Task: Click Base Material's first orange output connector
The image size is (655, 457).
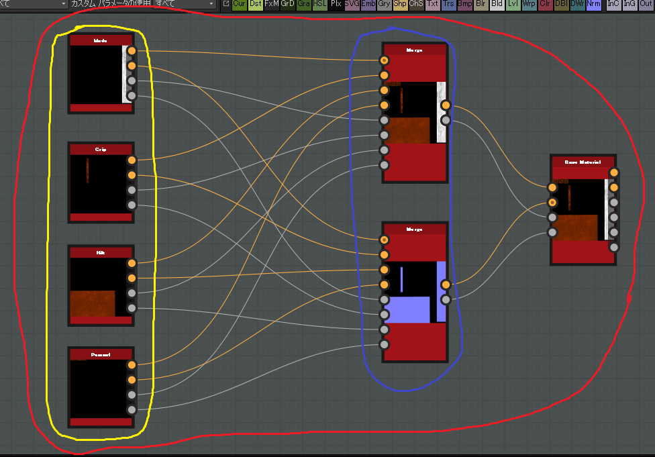Action: click(613, 172)
